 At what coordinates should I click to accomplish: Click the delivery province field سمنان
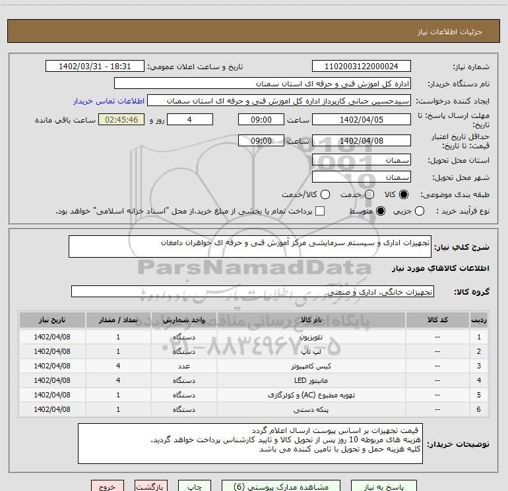pyautogui.click(x=362, y=160)
